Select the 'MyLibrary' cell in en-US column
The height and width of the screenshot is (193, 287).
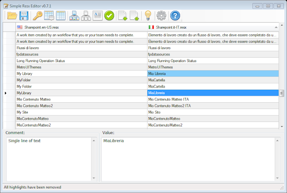click(81, 93)
